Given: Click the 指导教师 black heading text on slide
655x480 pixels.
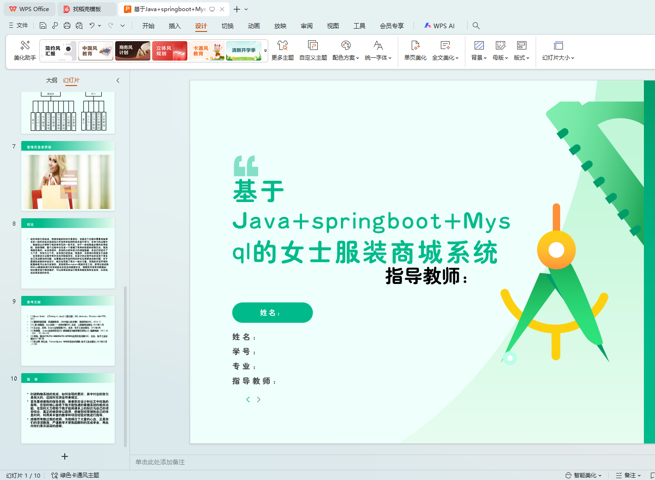Looking at the screenshot, I should [426, 276].
